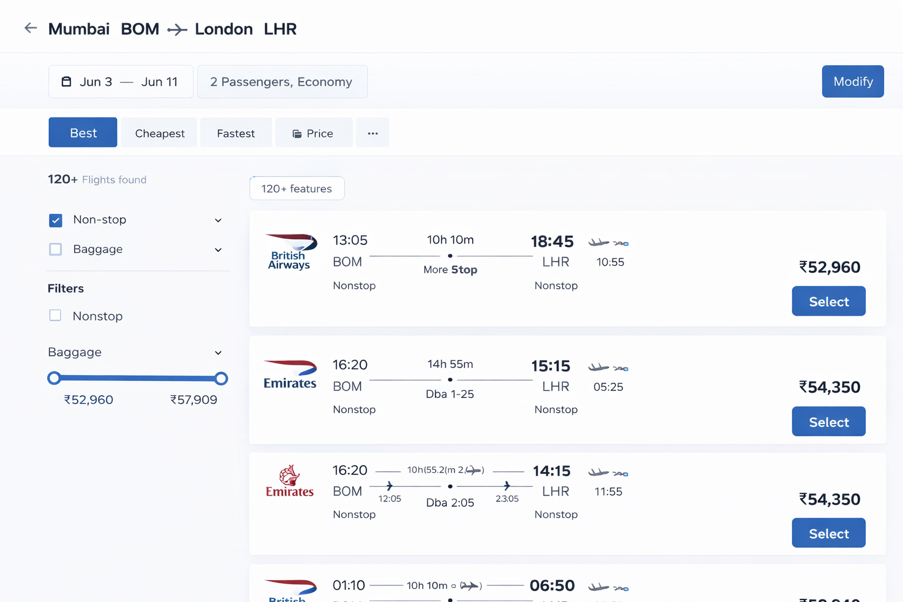Screen dimensions: 903x602
Task: Select the British Airways logo on the first flight
Action: pyautogui.click(x=290, y=253)
